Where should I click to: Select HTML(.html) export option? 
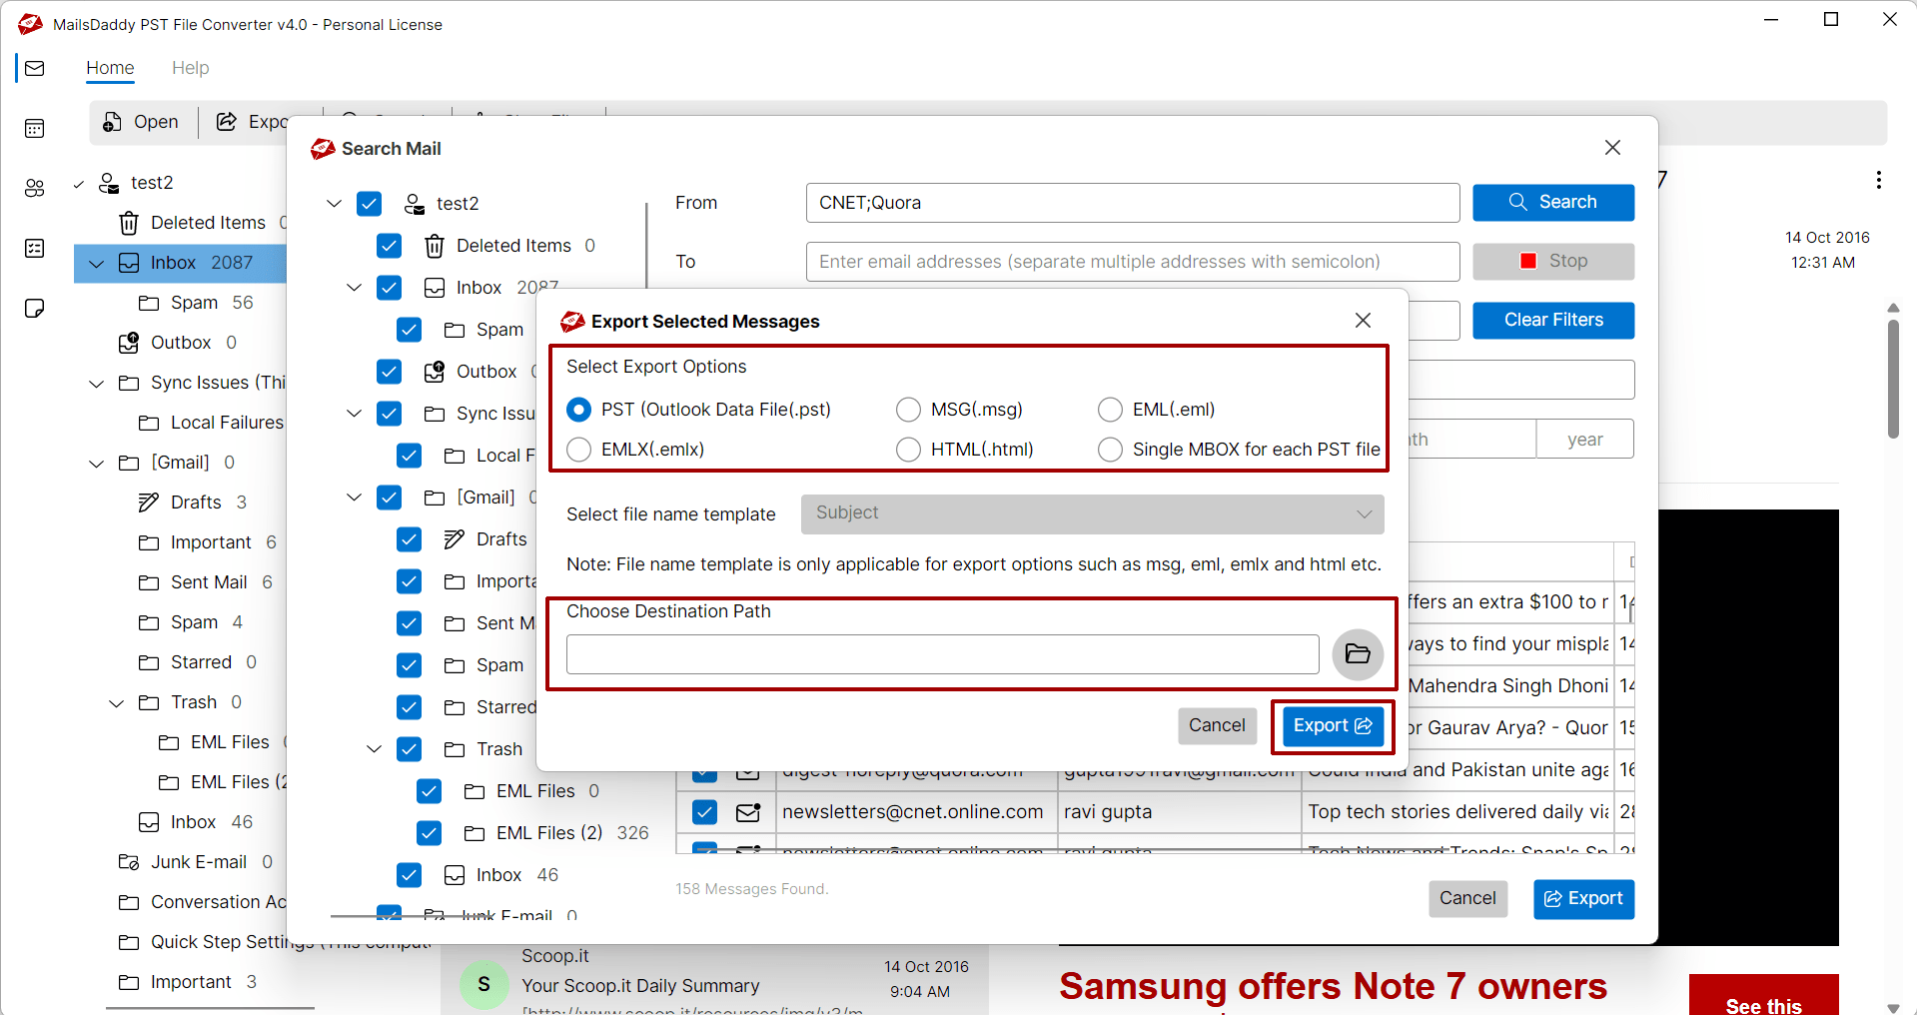pyautogui.click(x=908, y=450)
